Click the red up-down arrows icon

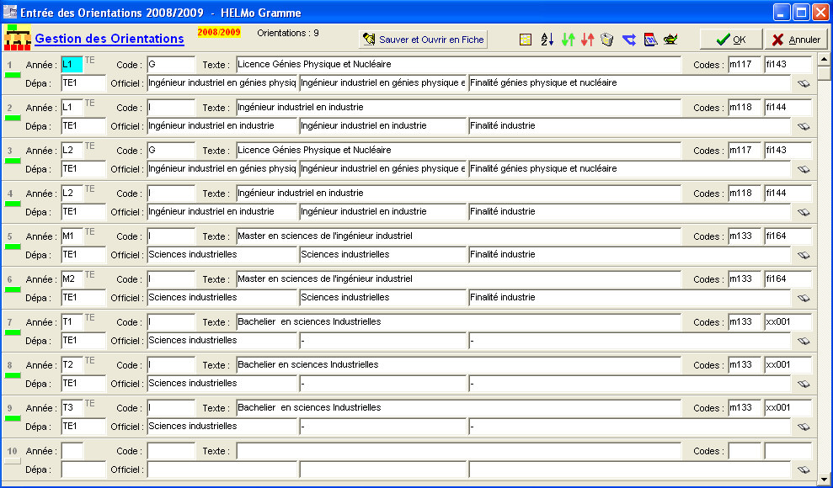point(587,40)
